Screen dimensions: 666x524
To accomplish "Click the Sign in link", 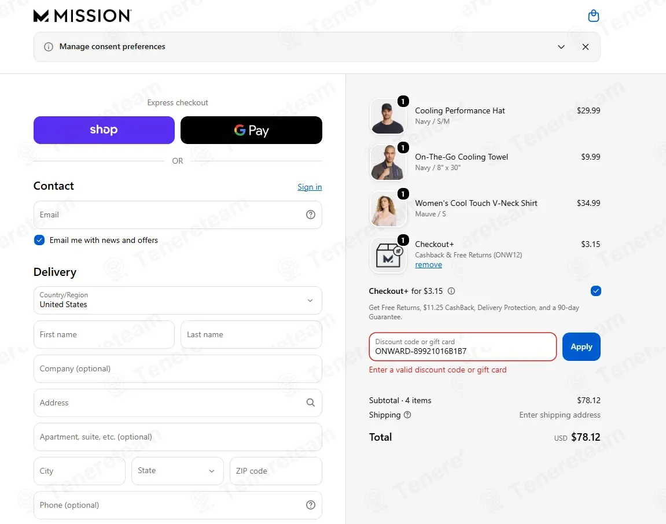I will point(310,187).
